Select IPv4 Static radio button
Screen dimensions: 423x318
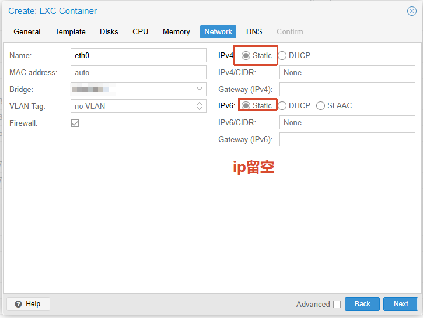pyautogui.click(x=246, y=55)
